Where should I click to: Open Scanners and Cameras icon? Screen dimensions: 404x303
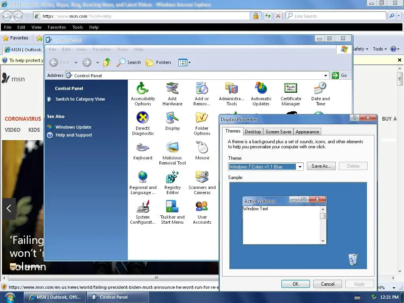coord(202,183)
